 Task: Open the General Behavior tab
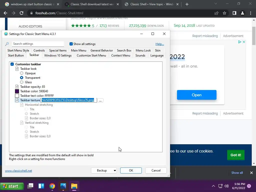click(x=101, y=50)
